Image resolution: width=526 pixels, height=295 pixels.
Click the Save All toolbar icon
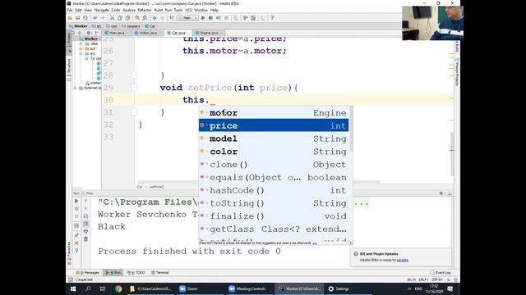pyautogui.click(x=78, y=18)
